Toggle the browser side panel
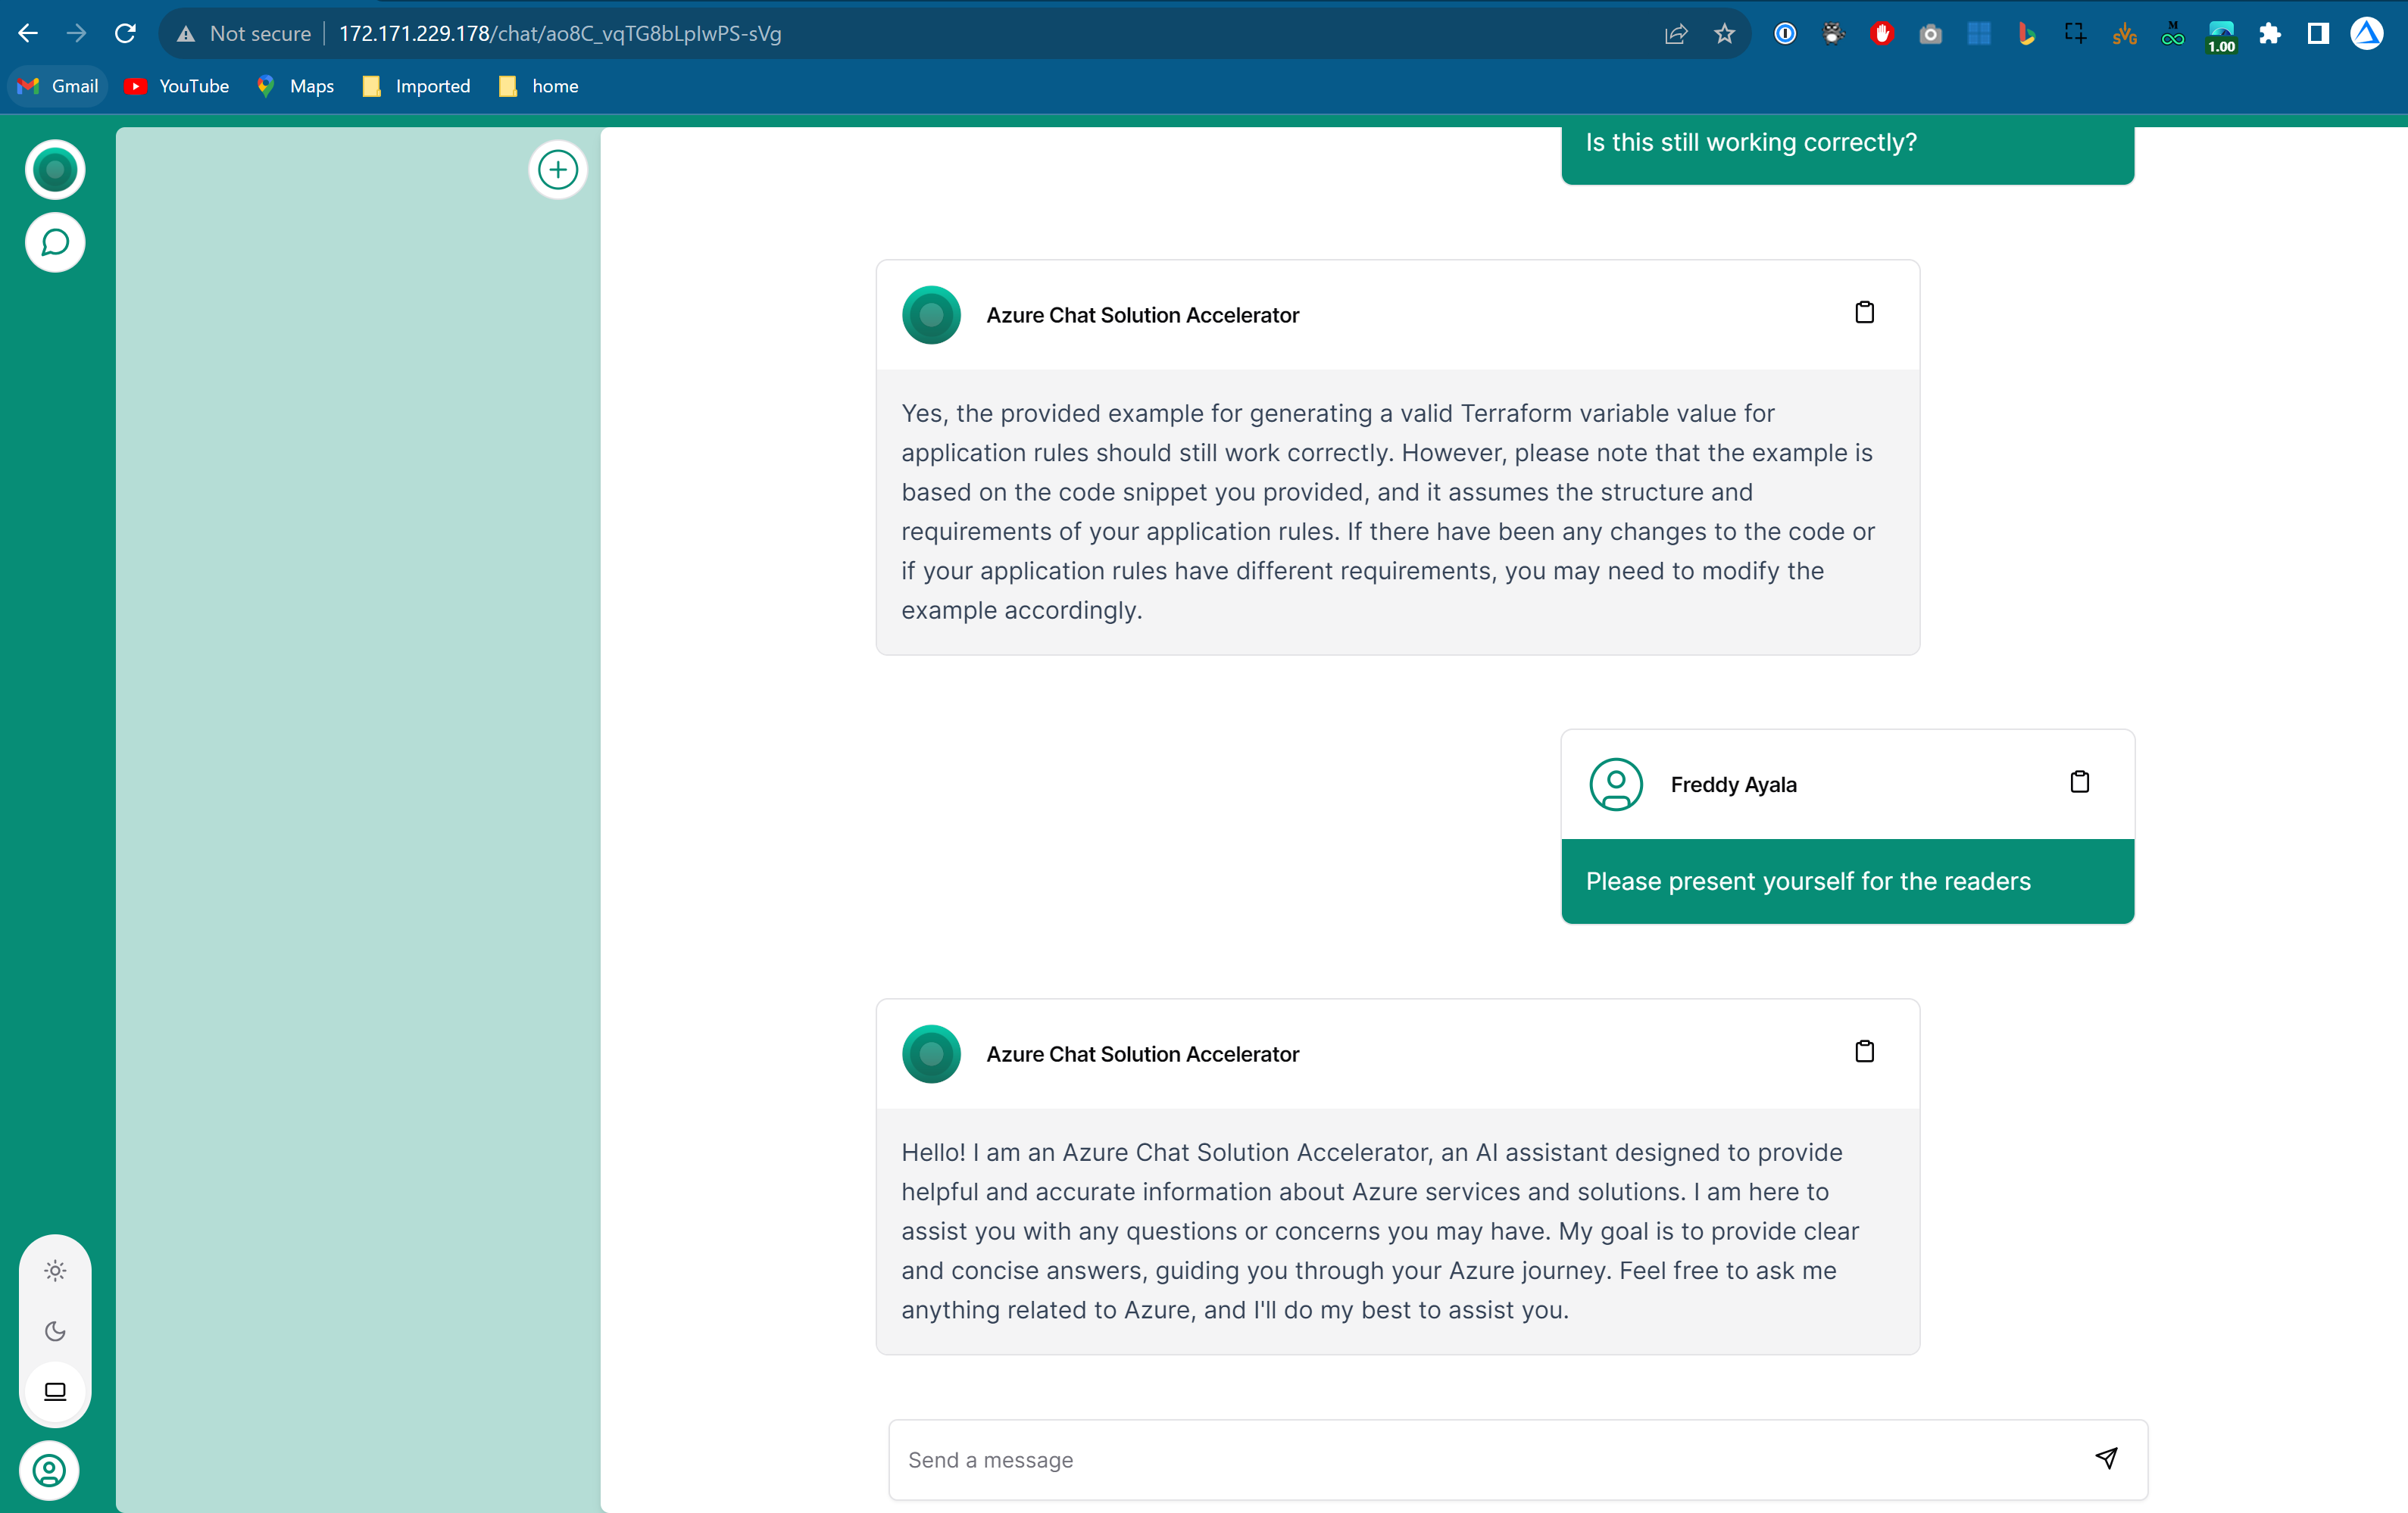 pyautogui.click(x=2318, y=34)
